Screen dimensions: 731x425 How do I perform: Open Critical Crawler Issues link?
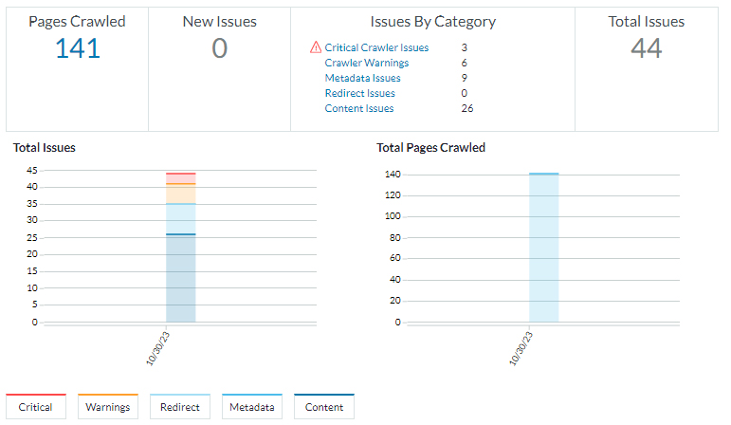pos(376,47)
